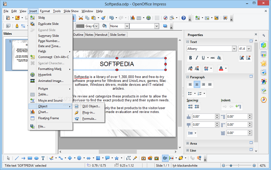Image resolution: width=271 pixels, height=170 pixels.
Task: Choose OLE Object from submenu
Action: 88,106
